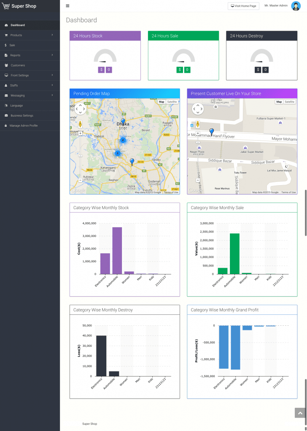Click the Mr. Master Admin name
The image size is (307, 431).
point(276,5)
